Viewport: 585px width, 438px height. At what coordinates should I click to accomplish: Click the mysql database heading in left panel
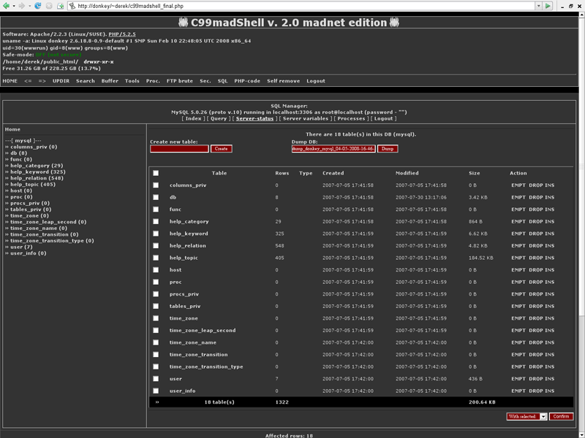point(23,141)
